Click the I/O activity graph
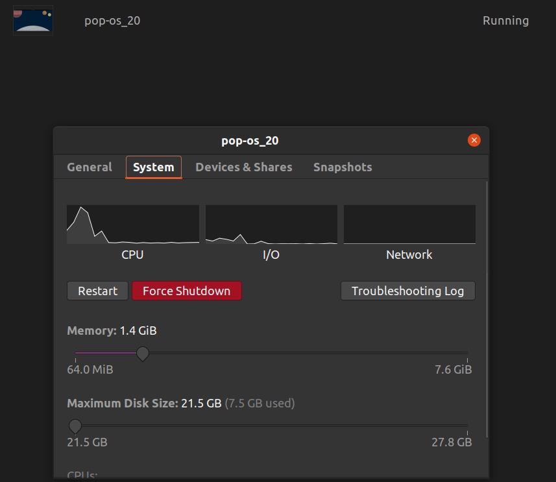The image size is (556, 482). [271, 224]
